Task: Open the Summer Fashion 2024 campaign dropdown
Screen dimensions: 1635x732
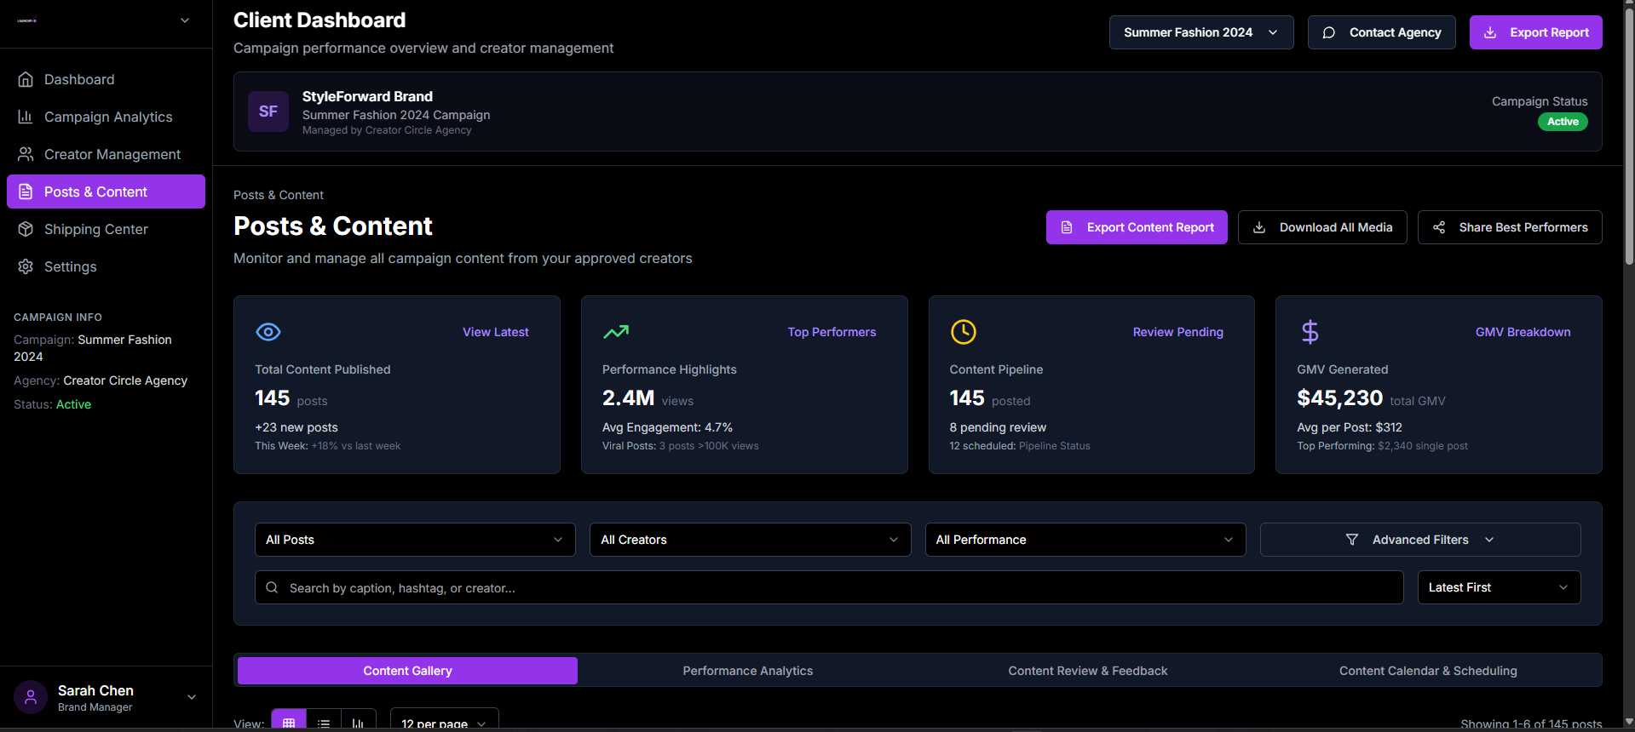Action: coord(1200,32)
